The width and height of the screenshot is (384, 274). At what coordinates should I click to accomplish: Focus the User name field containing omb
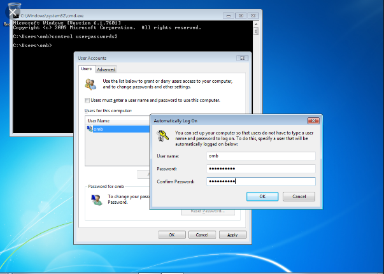261,156
